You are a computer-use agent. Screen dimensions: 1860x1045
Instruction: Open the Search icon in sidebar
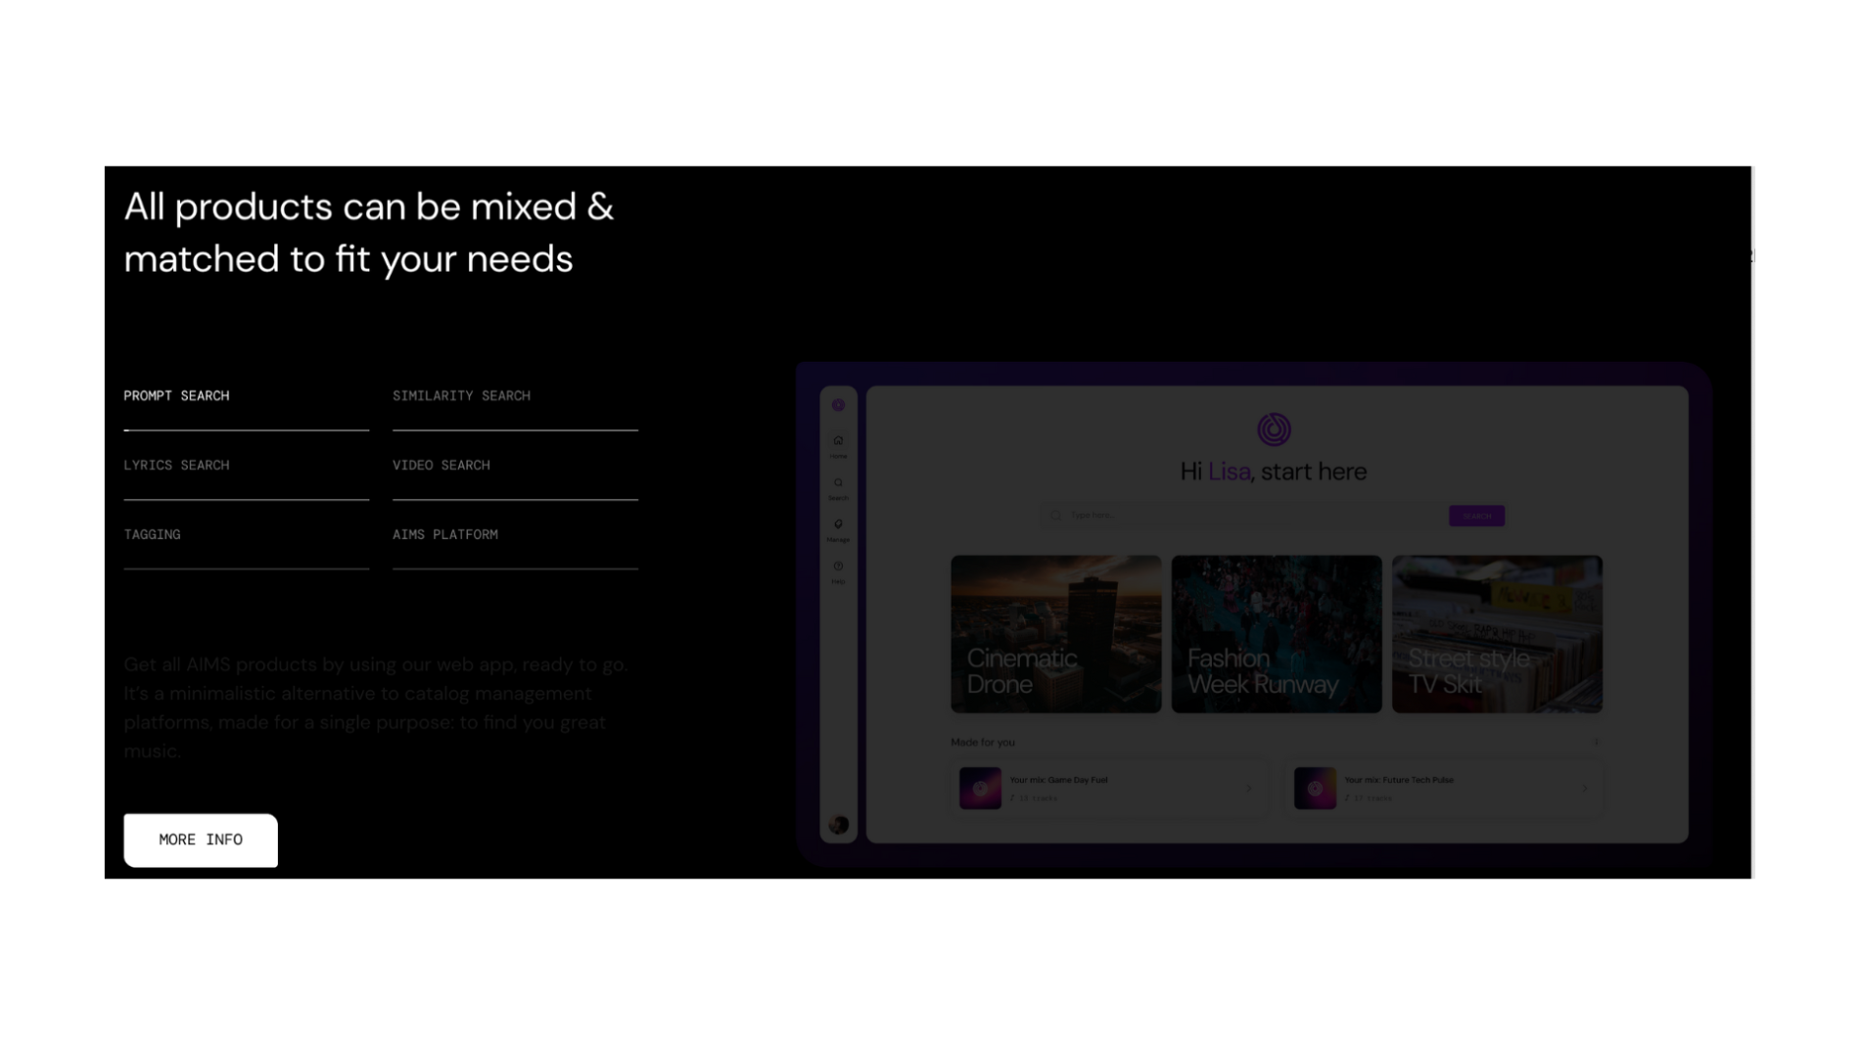838,483
